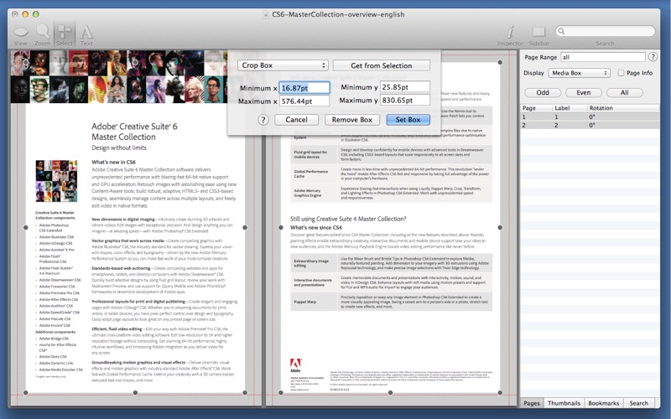Click the right-middle handle on page 1

(x=245, y=227)
